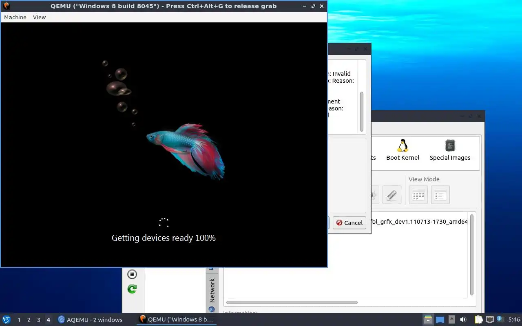Image resolution: width=522 pixels, height=326 pixels.
Task: Open the View menu in QEMU window
Action: tap(39, 17)
